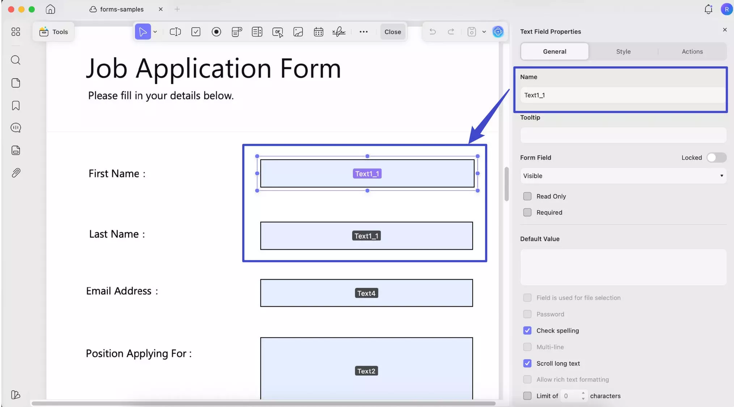Click the redo arrow
The height and width of the screenshot is (407, 734).
[451, 32]
